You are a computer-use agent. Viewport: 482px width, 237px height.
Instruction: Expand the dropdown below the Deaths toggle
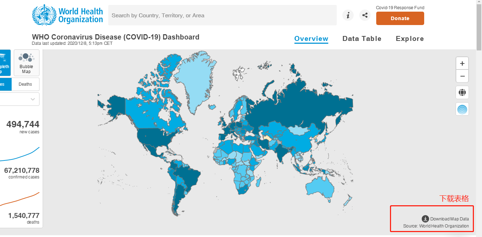point(19,99)
